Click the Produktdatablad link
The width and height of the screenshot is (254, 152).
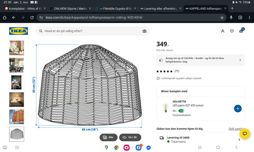click(182, 115)
